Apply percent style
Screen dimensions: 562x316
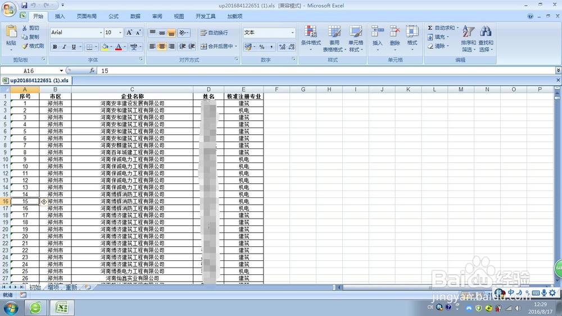point(262,47)
